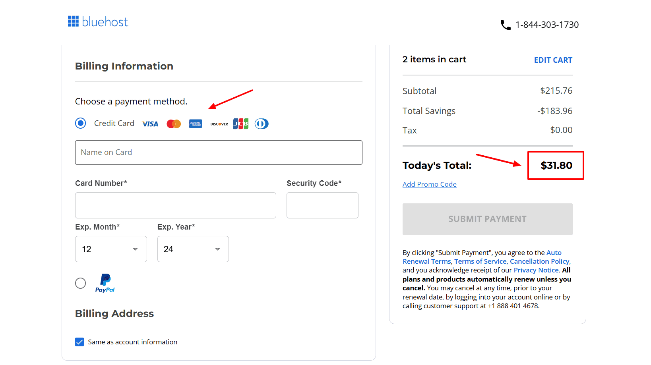Click the Bluehost logo
This screenshot has height=365, width=651.
click(98, 22)
